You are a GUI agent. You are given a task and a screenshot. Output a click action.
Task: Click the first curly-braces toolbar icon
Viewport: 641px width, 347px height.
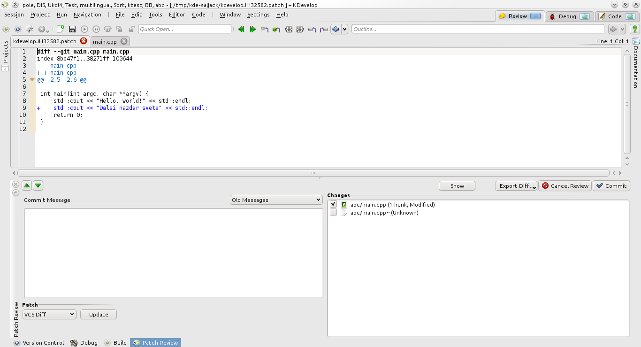pos(289,29)
